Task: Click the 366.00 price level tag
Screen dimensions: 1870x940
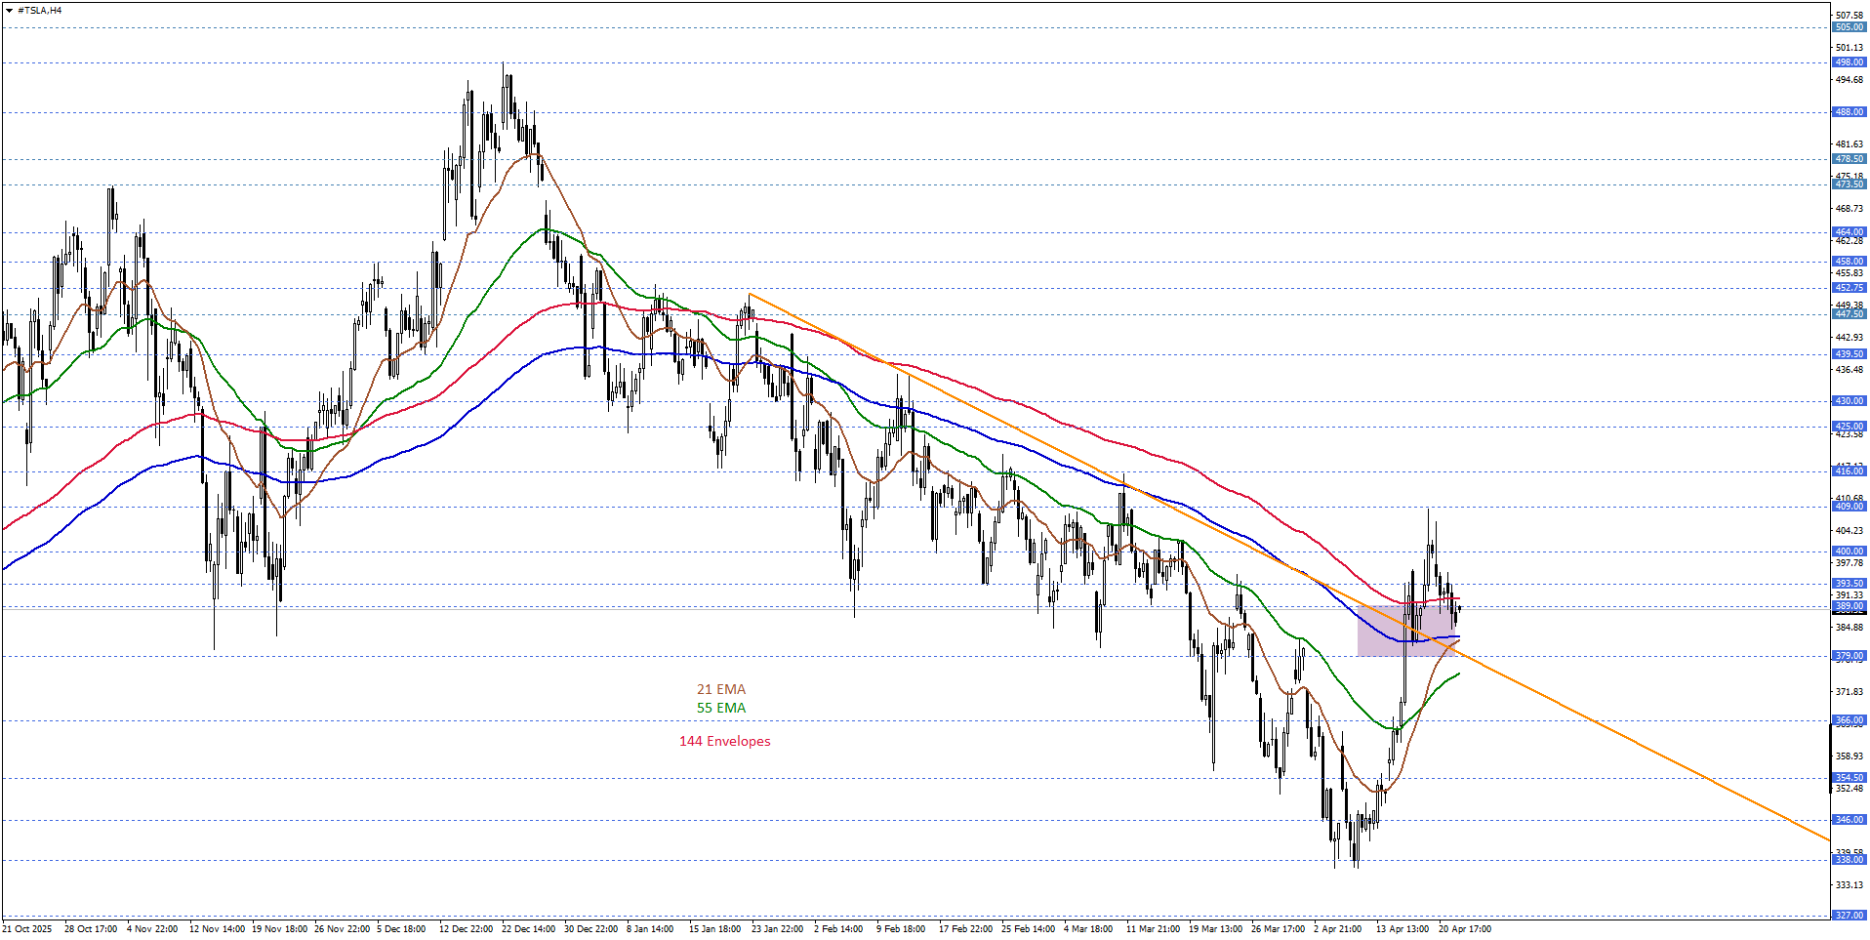Action: 1849,720
